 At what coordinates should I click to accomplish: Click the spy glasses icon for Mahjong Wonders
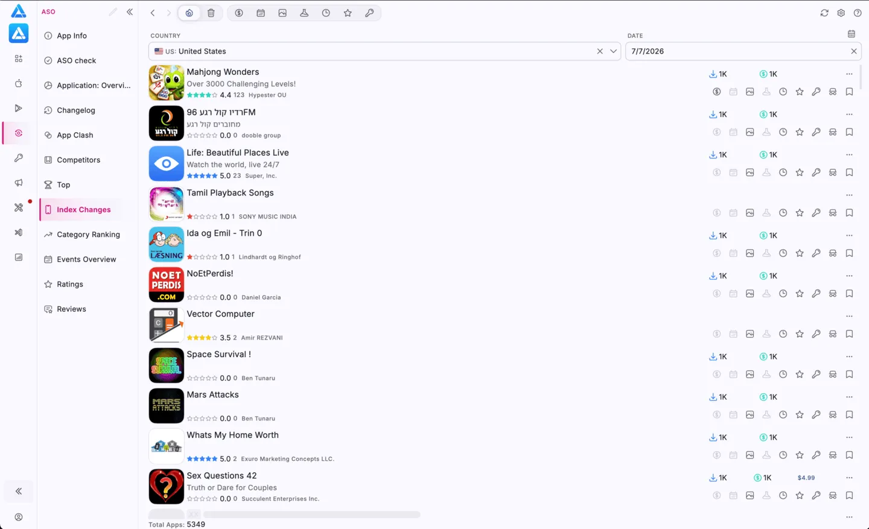833,92
